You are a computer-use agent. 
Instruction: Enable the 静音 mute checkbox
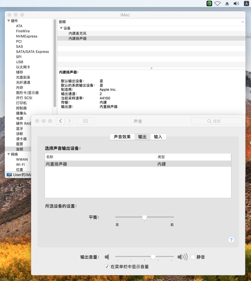(193, 257)
